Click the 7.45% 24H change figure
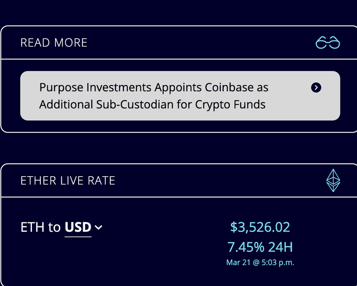Viewport: 357px width, 286px height. (x=260, y=246)
